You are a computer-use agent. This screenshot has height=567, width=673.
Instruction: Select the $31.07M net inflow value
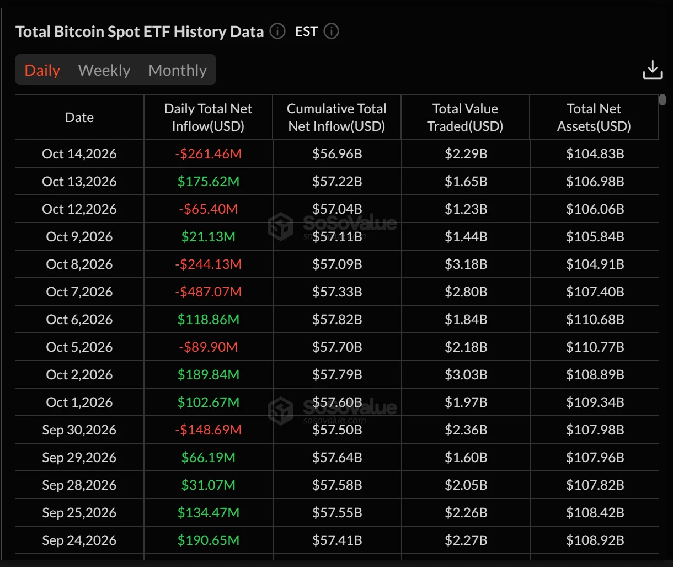[208, 485]
